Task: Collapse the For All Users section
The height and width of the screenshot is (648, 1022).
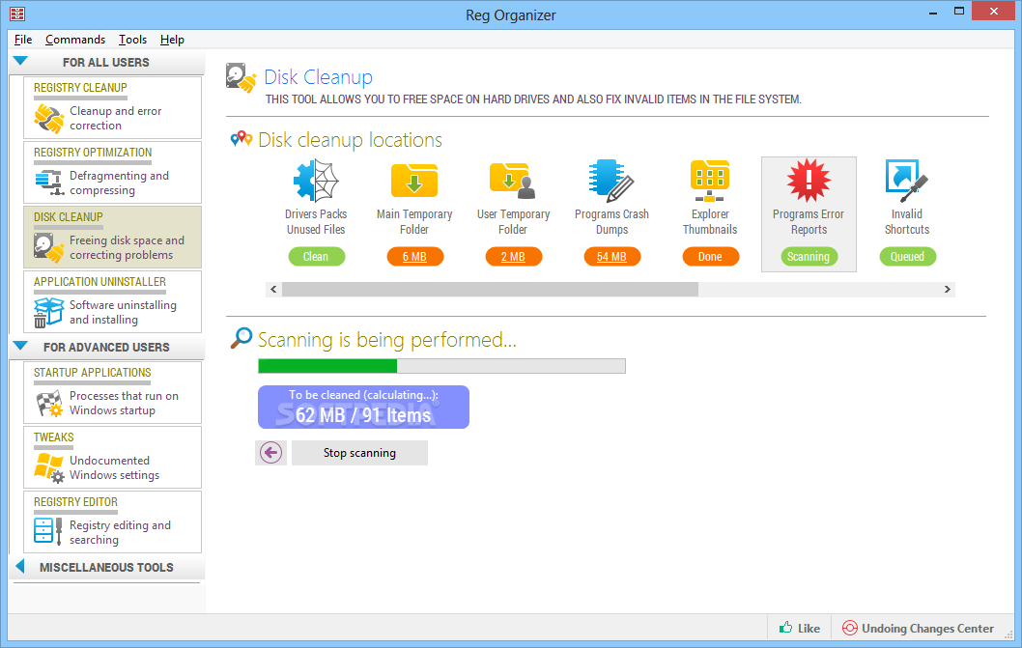Action: pos(20,61)
